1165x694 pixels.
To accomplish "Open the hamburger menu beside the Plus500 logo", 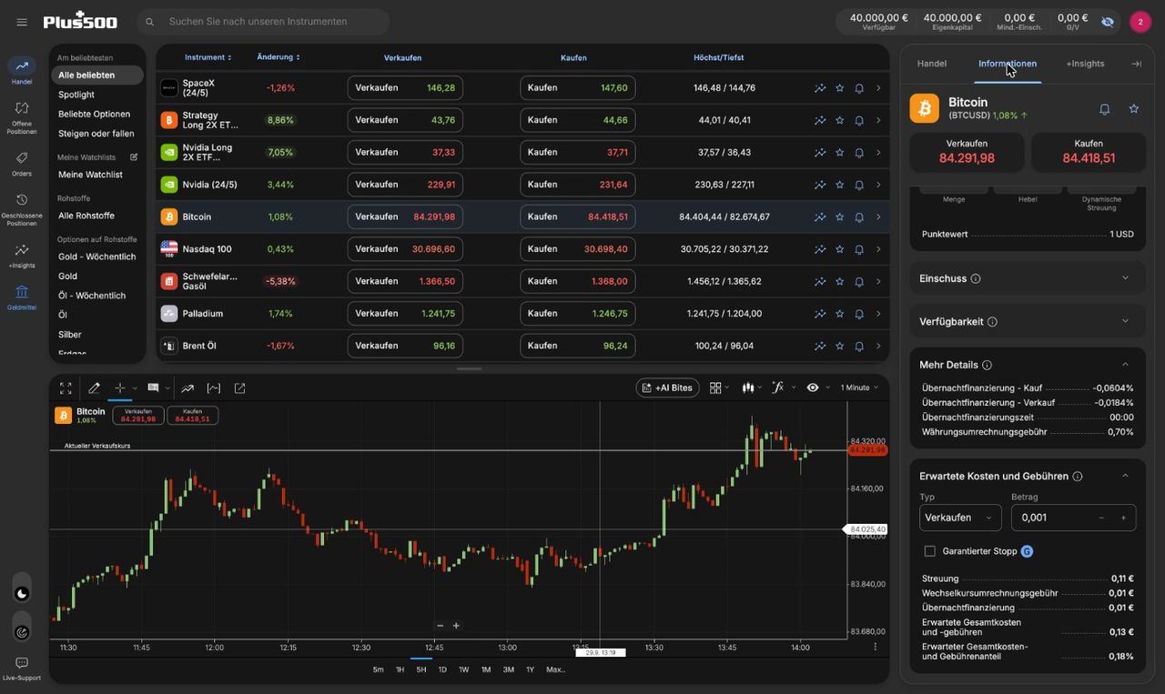I will coord(22,22).
